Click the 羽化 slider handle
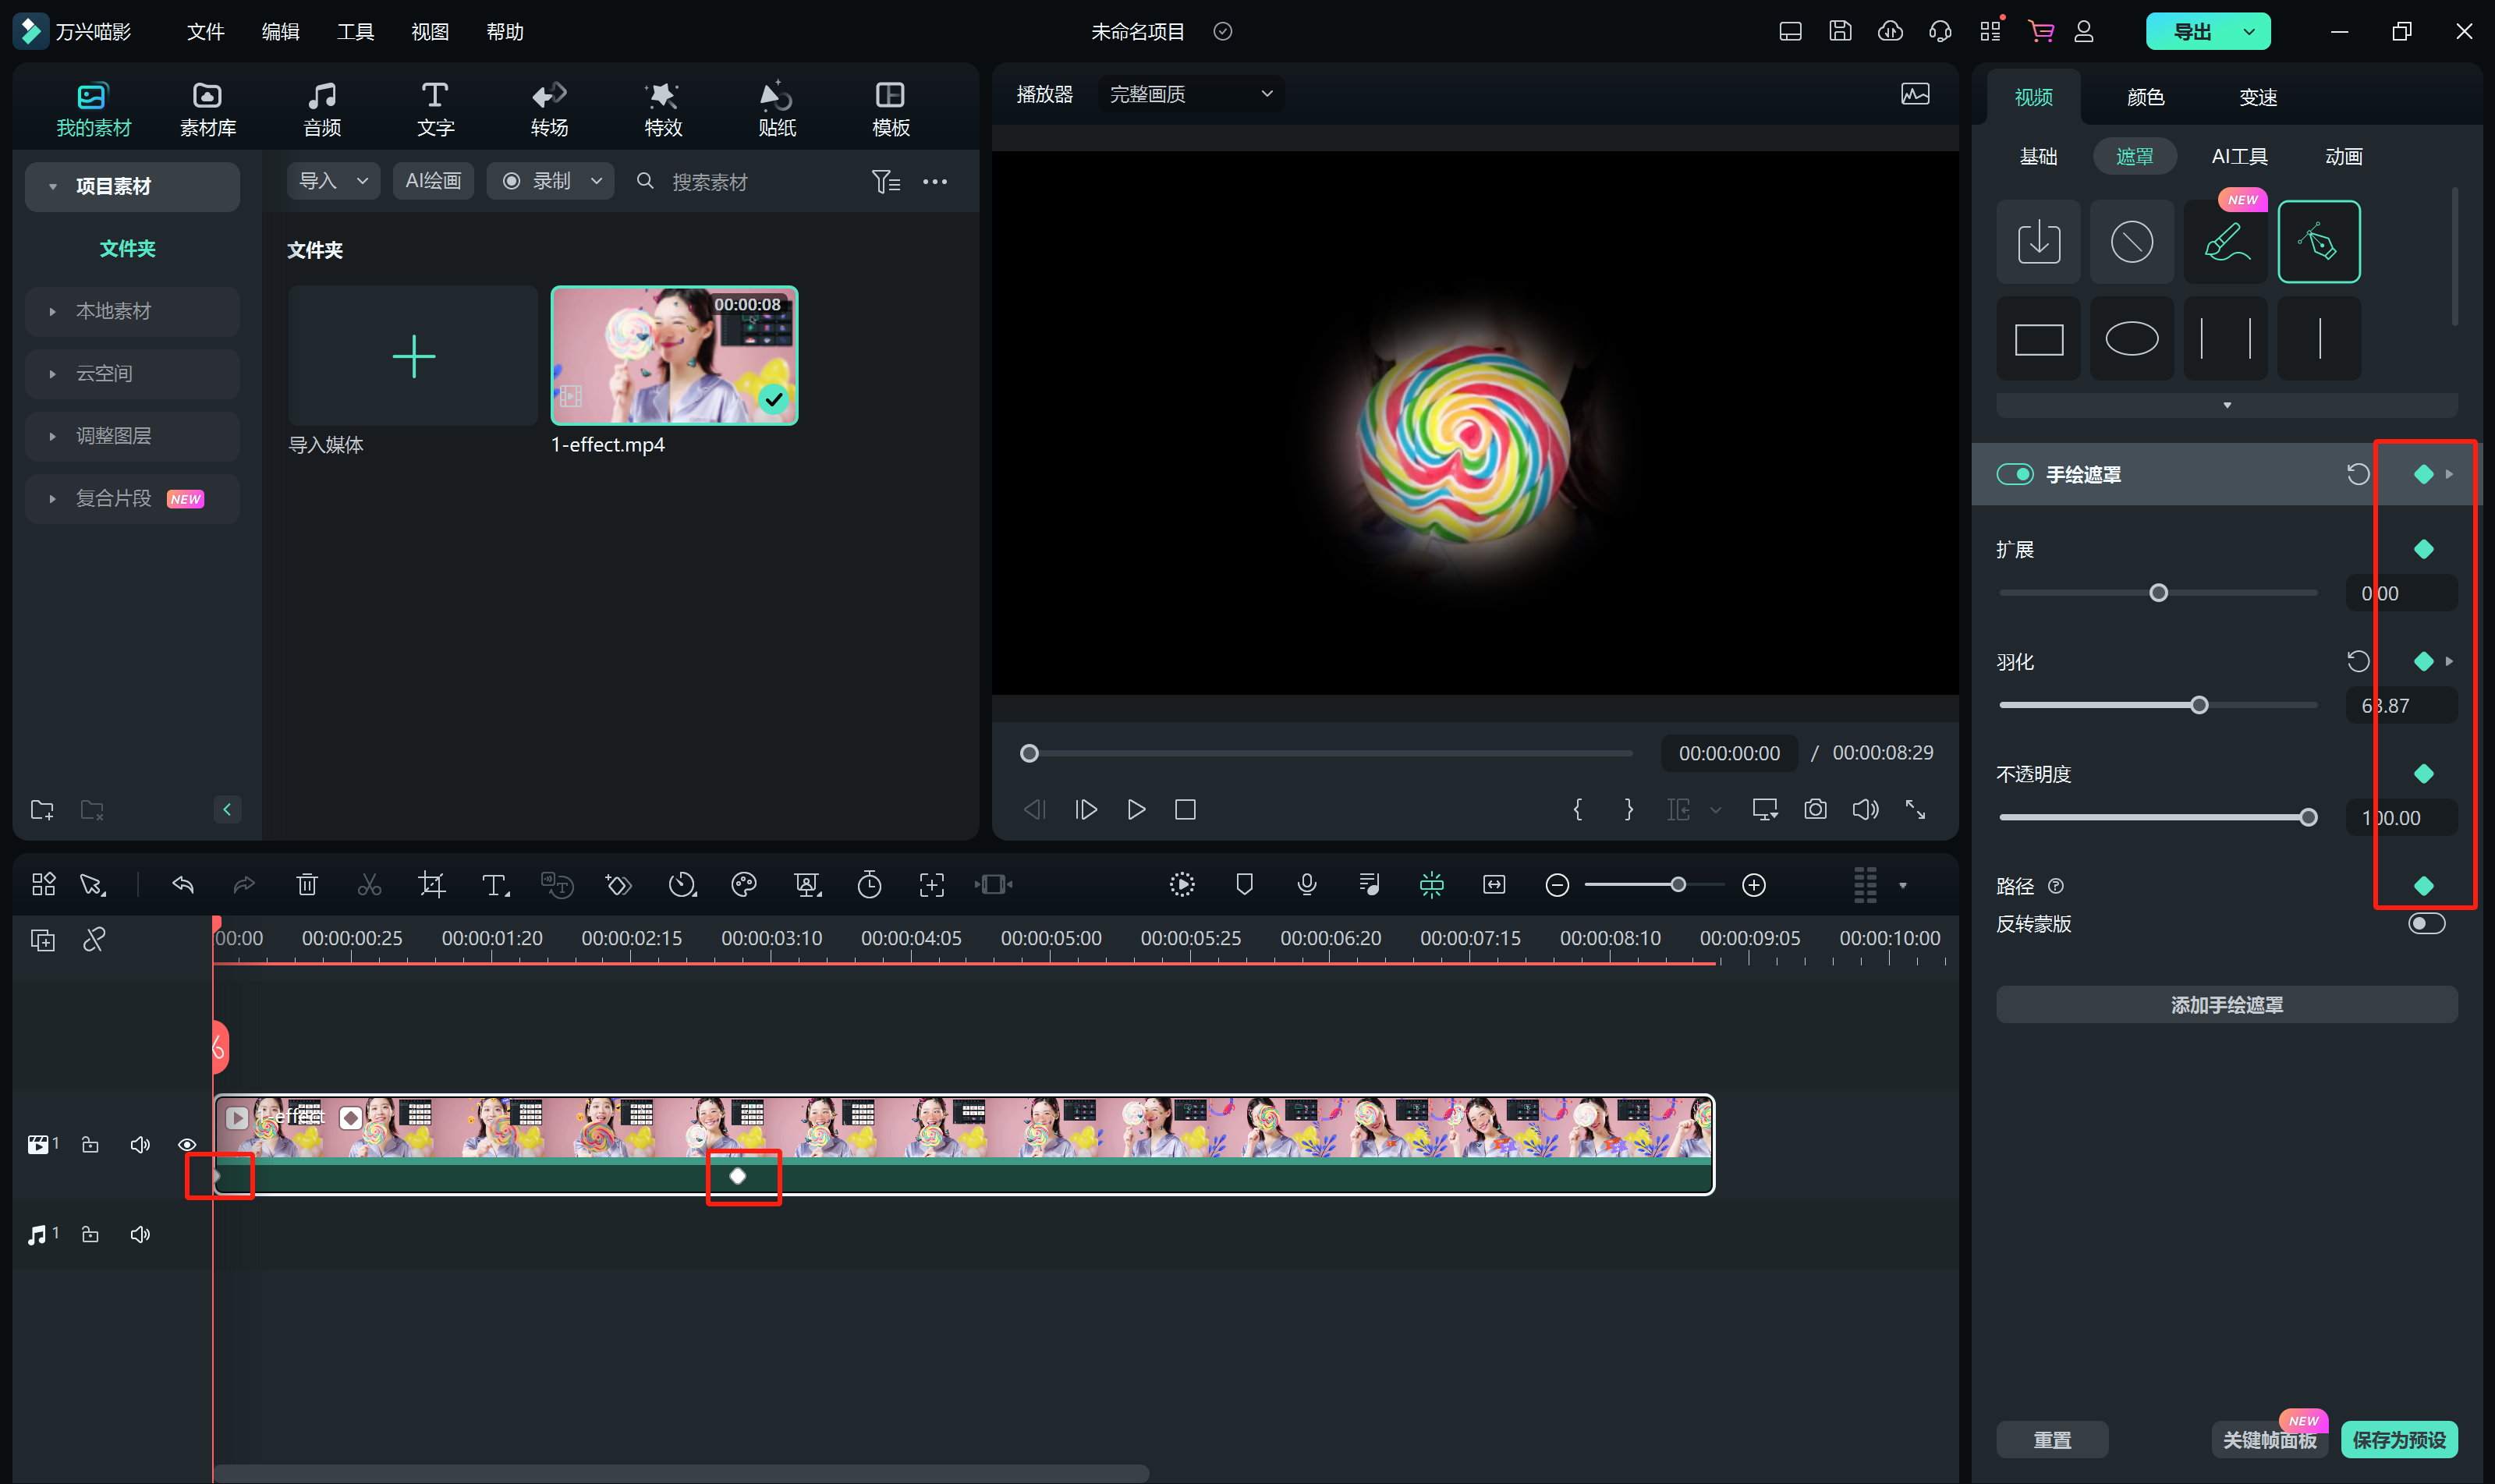 2198,705
